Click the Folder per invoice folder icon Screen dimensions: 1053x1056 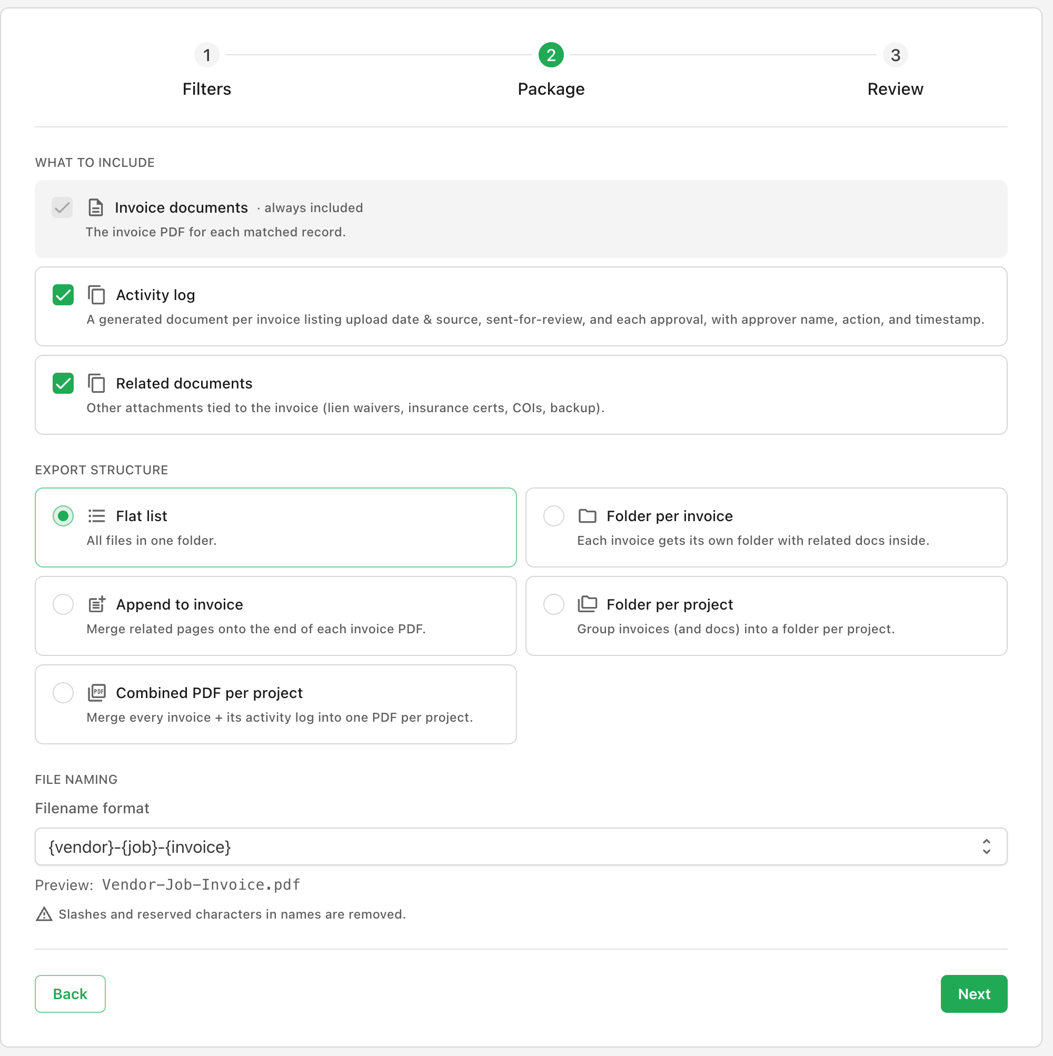coord(587,516)
